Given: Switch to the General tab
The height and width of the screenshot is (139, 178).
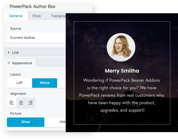Looking at the screenshot, I should click(16, 16).
